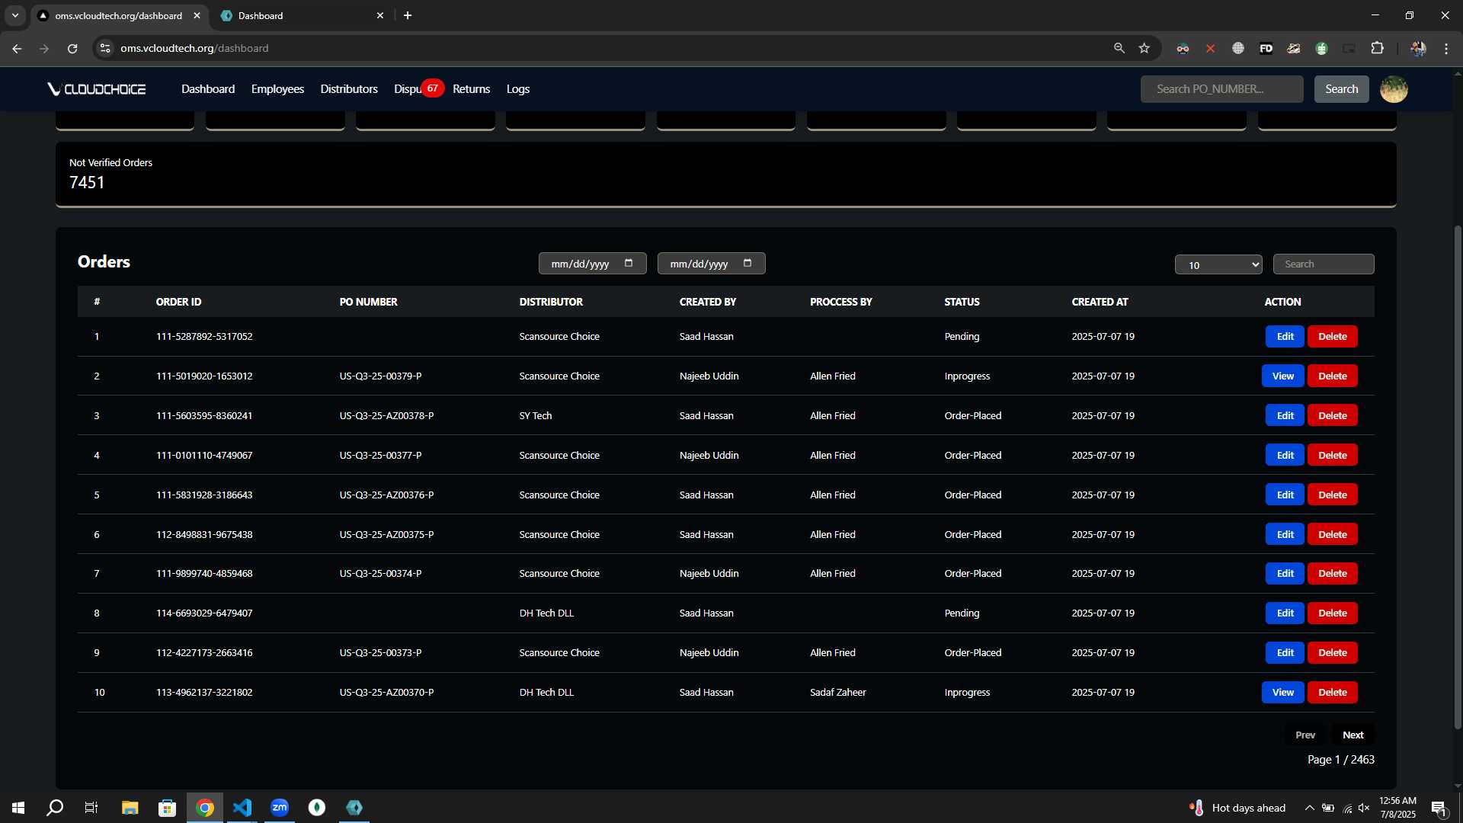The image size is (1463, 823).
Task: Open new browser tab
Action: [x=408, y=15]
